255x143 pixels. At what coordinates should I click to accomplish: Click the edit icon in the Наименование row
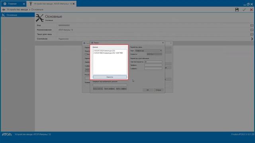click(252, 30)
